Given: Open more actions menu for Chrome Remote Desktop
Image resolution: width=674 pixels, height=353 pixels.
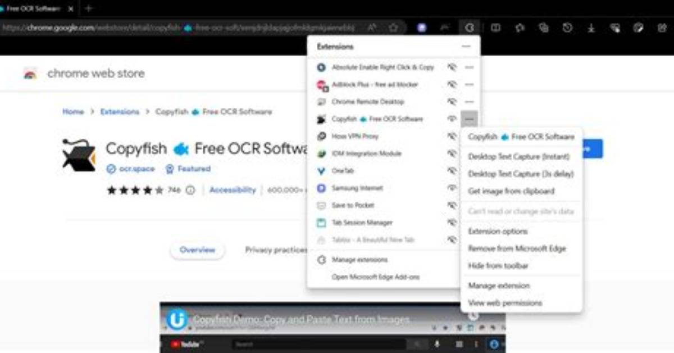Looking at the screenshot, I should pos(470,102).
